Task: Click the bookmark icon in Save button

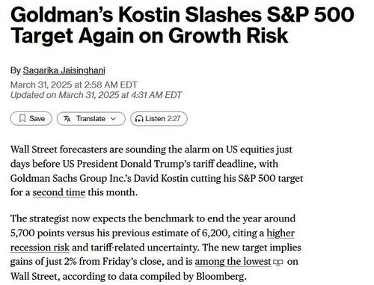Action: pos(22,118)
